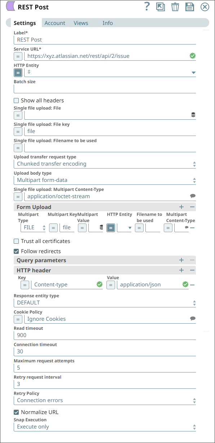The width and height of the screenshot is (215, 443).
Task: Open the Views tab
Action: point(80,23)
